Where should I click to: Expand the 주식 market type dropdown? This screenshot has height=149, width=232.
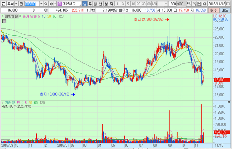[16, 4]
